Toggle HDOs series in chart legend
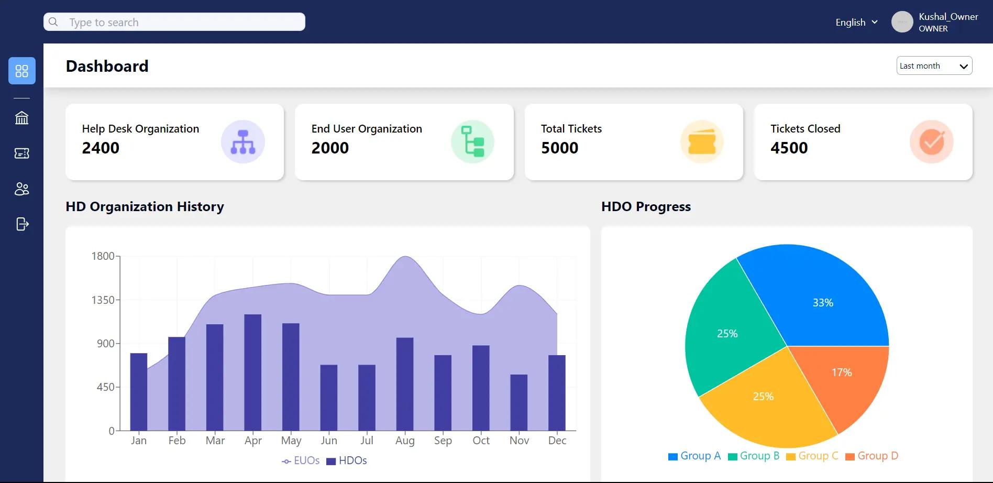This screenshot has height=483, width=993. point(347,461)
